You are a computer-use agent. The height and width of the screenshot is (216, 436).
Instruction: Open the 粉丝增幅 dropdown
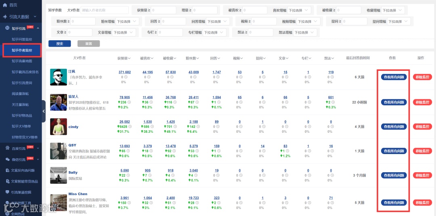pyautogui.click(x=127, y=21)
